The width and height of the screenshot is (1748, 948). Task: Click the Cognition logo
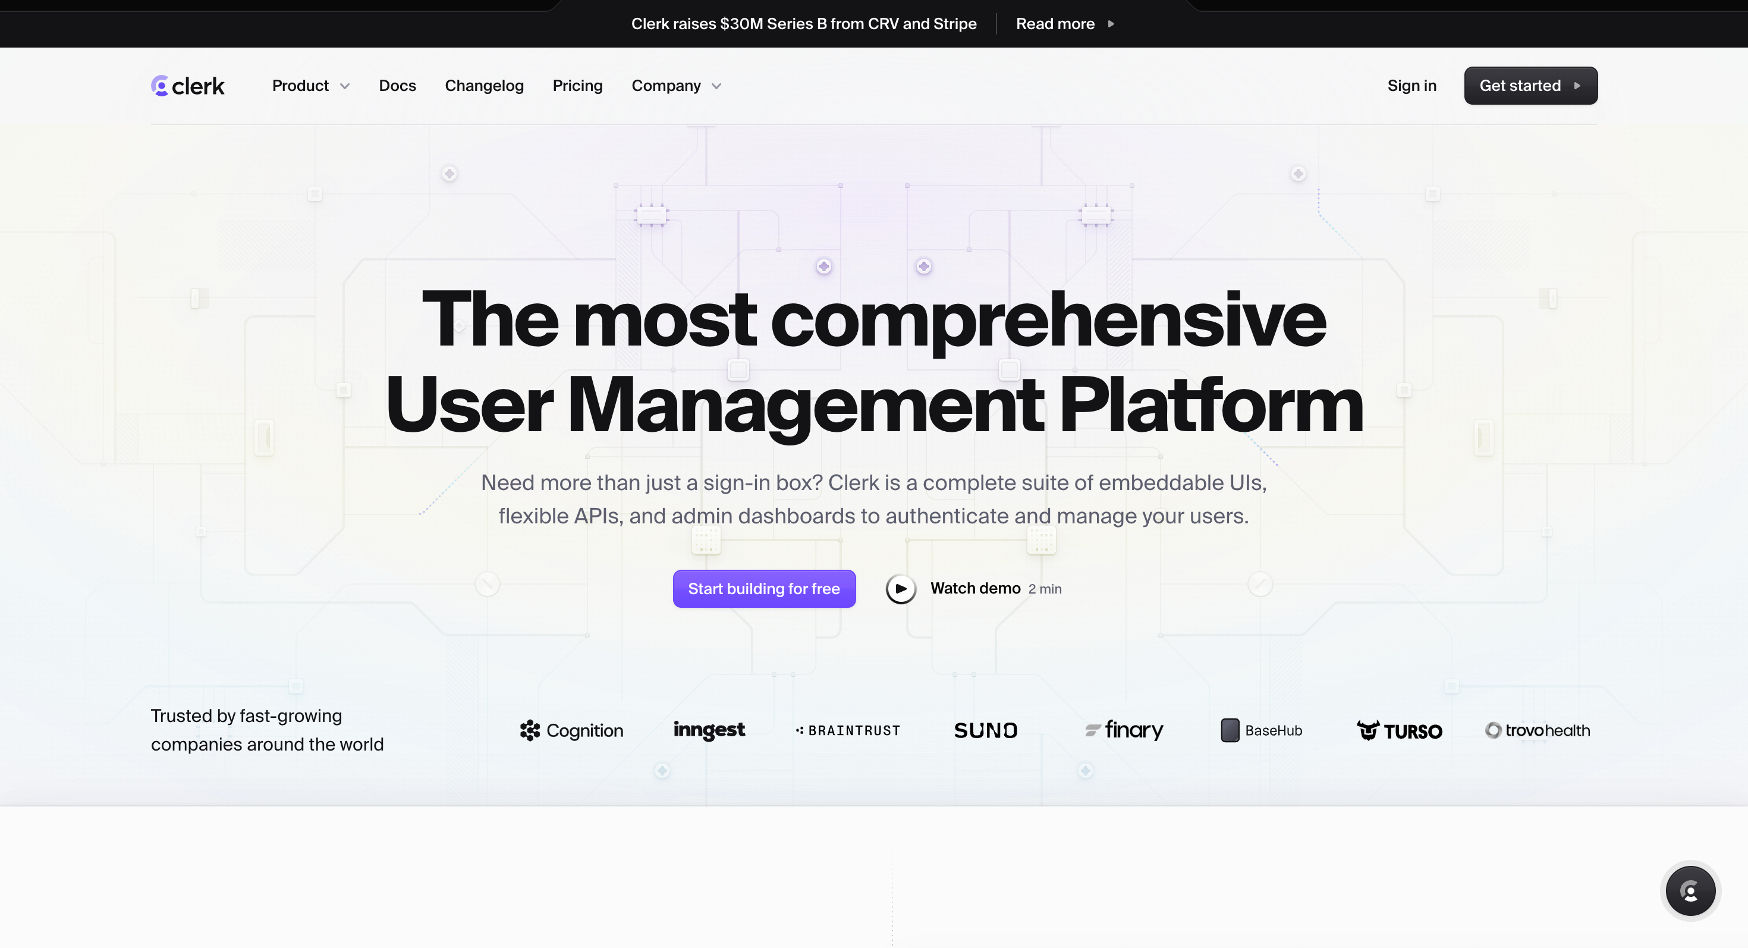click(x=571, y=730)
